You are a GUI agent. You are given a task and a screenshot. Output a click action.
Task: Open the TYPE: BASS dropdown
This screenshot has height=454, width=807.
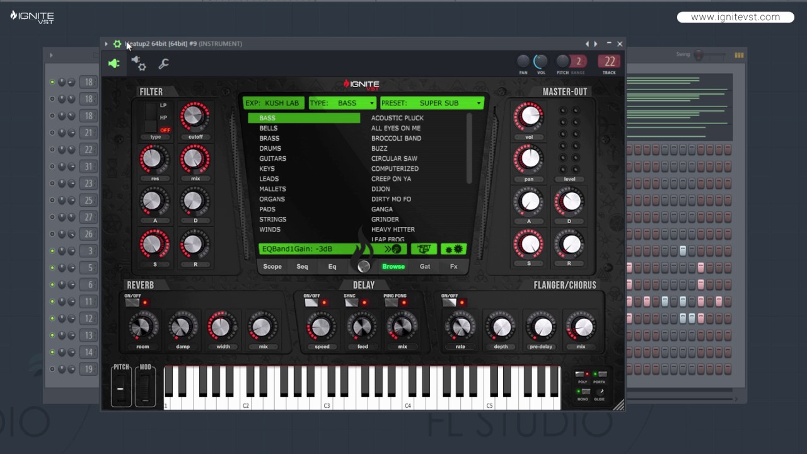coord(342,103)
